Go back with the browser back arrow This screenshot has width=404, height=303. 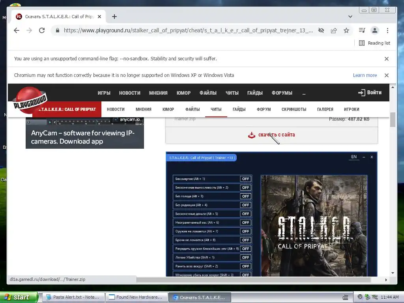17,30
